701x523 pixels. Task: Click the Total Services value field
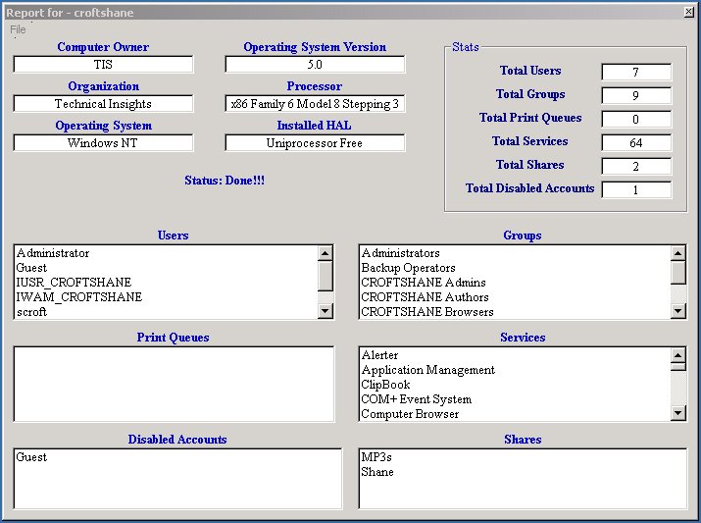(635, 143)
